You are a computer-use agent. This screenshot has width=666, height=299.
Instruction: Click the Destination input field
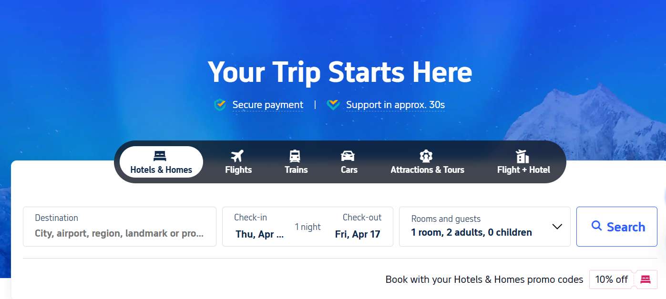pos(120,227)
